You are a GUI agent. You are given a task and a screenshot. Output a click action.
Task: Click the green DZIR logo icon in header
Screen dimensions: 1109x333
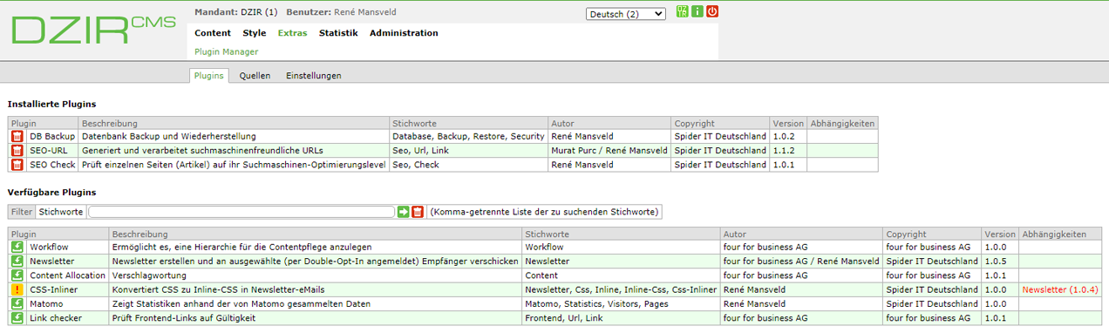pos(683,12)
